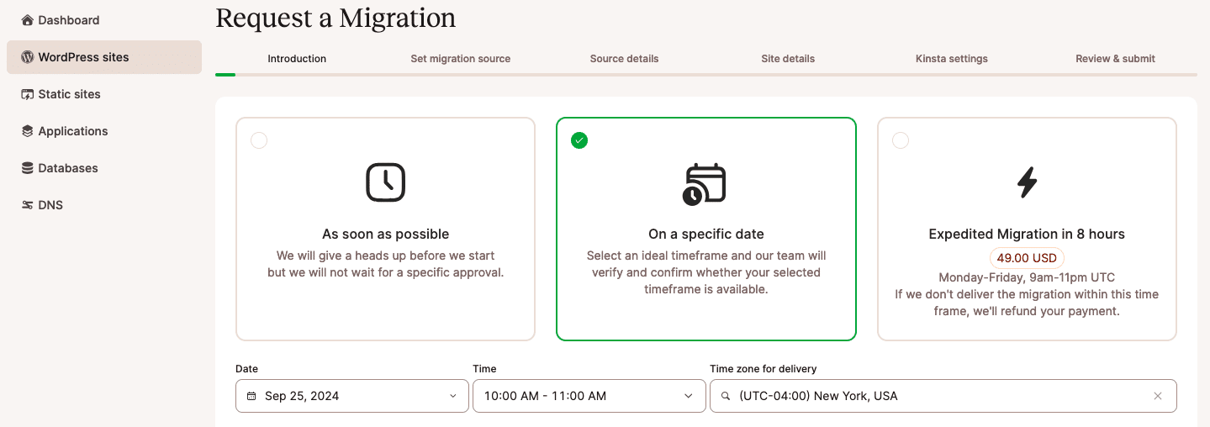The height and width of the screenshot is (427, 1210).
Task: Click the Applications layers icon
Action: click(x=27, y=131)
